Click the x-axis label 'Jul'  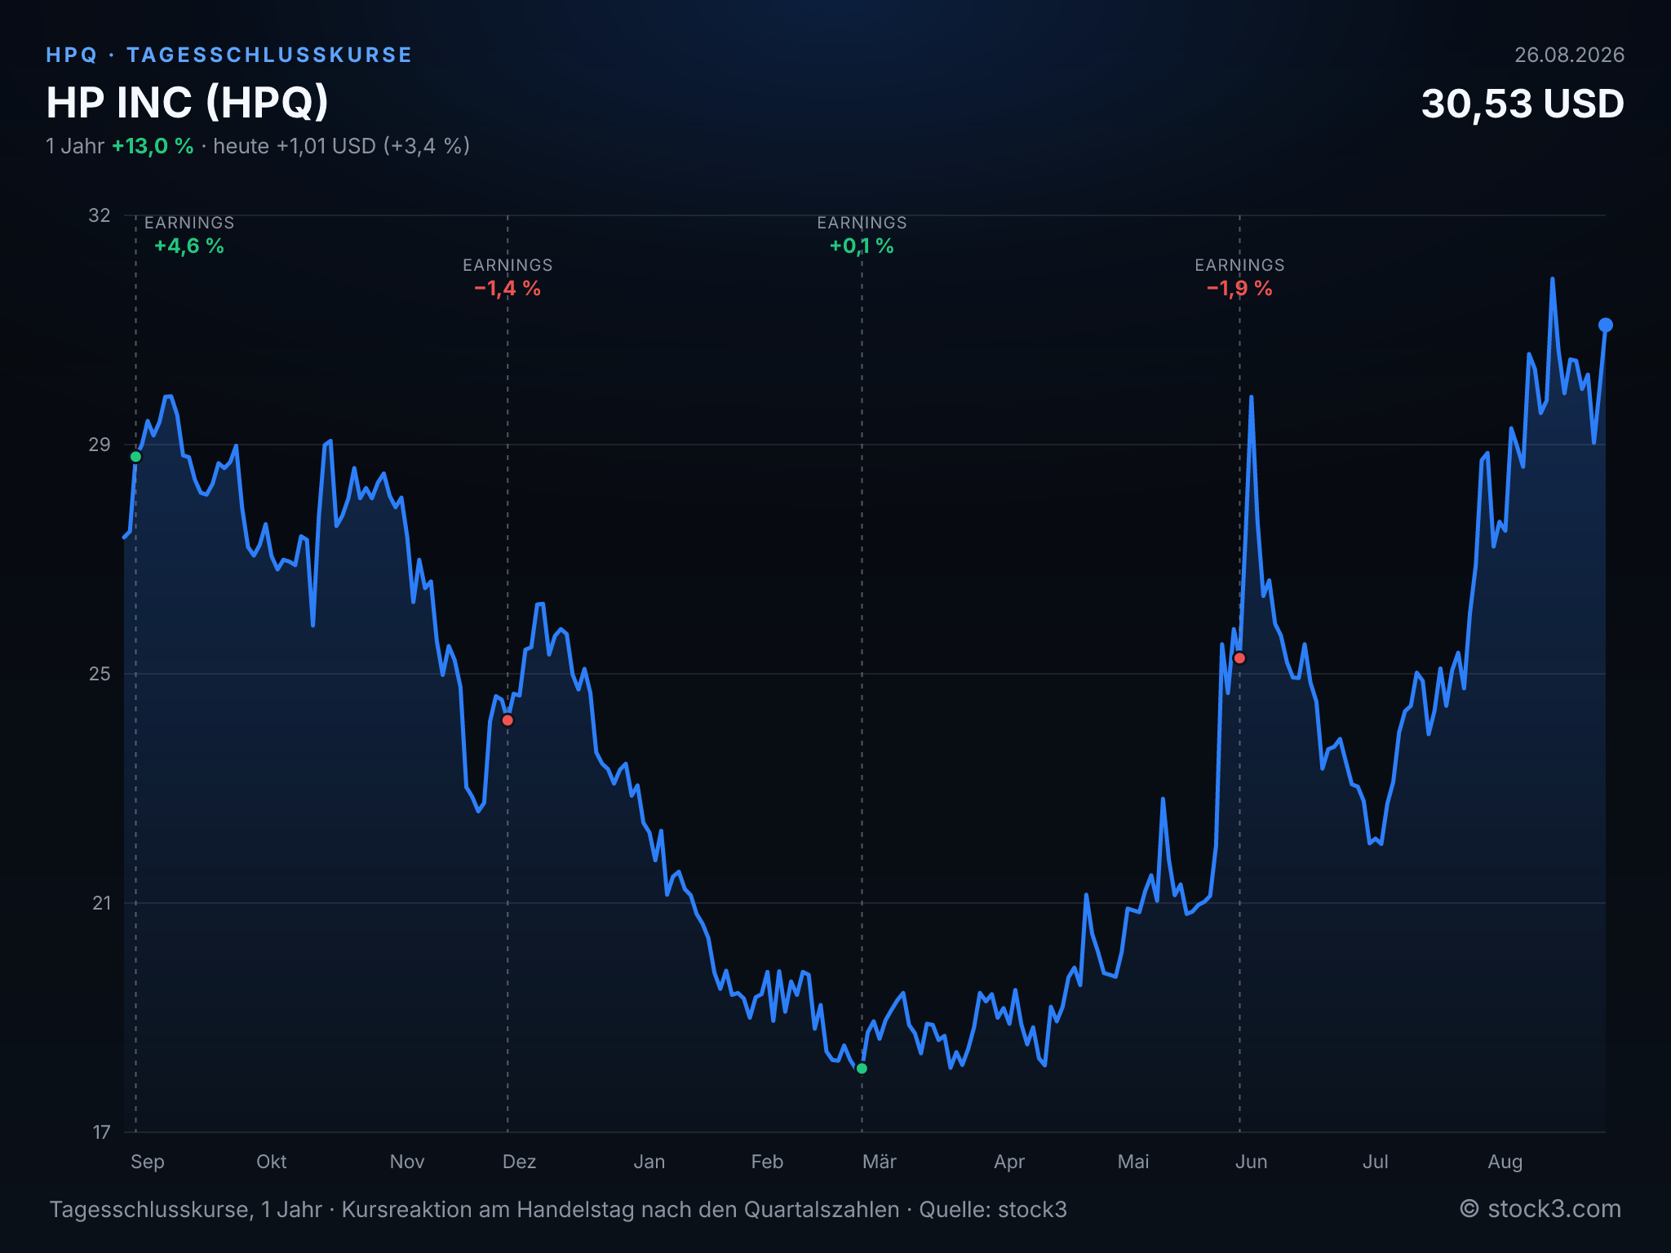(x=1376, y=1162)
